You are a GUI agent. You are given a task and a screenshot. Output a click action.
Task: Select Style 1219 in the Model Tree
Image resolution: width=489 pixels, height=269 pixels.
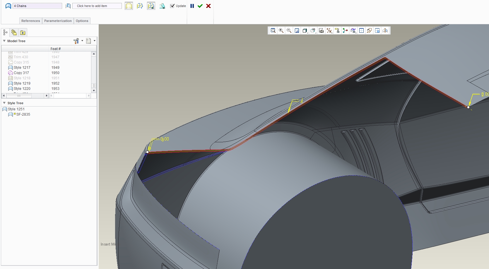coord(22,83)
